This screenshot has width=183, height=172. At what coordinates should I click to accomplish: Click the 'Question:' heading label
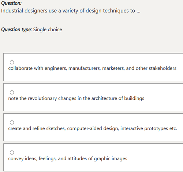[11, 3]
